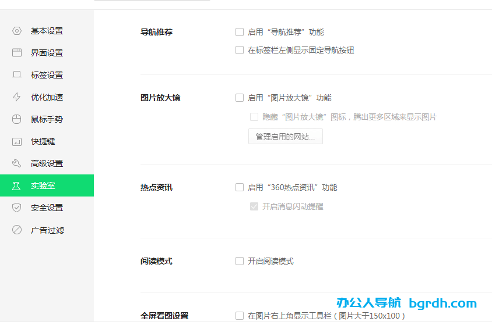Click the 图片放大镜 section heading
The width and height of the screenshot is (492, 325).
coord(160,98)
